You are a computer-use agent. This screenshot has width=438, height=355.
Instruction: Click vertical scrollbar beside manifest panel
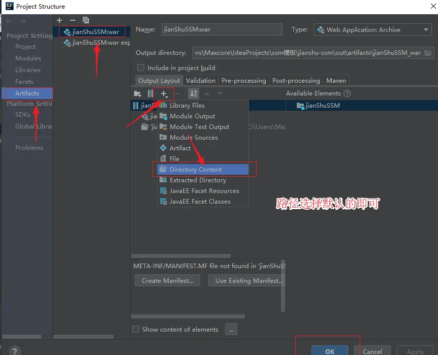(283, 285)
